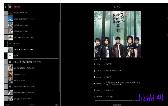Click HIDE to hide the album list
This screenshot has width=168, height=106.
pyautogui.click(x=57, y=105)
